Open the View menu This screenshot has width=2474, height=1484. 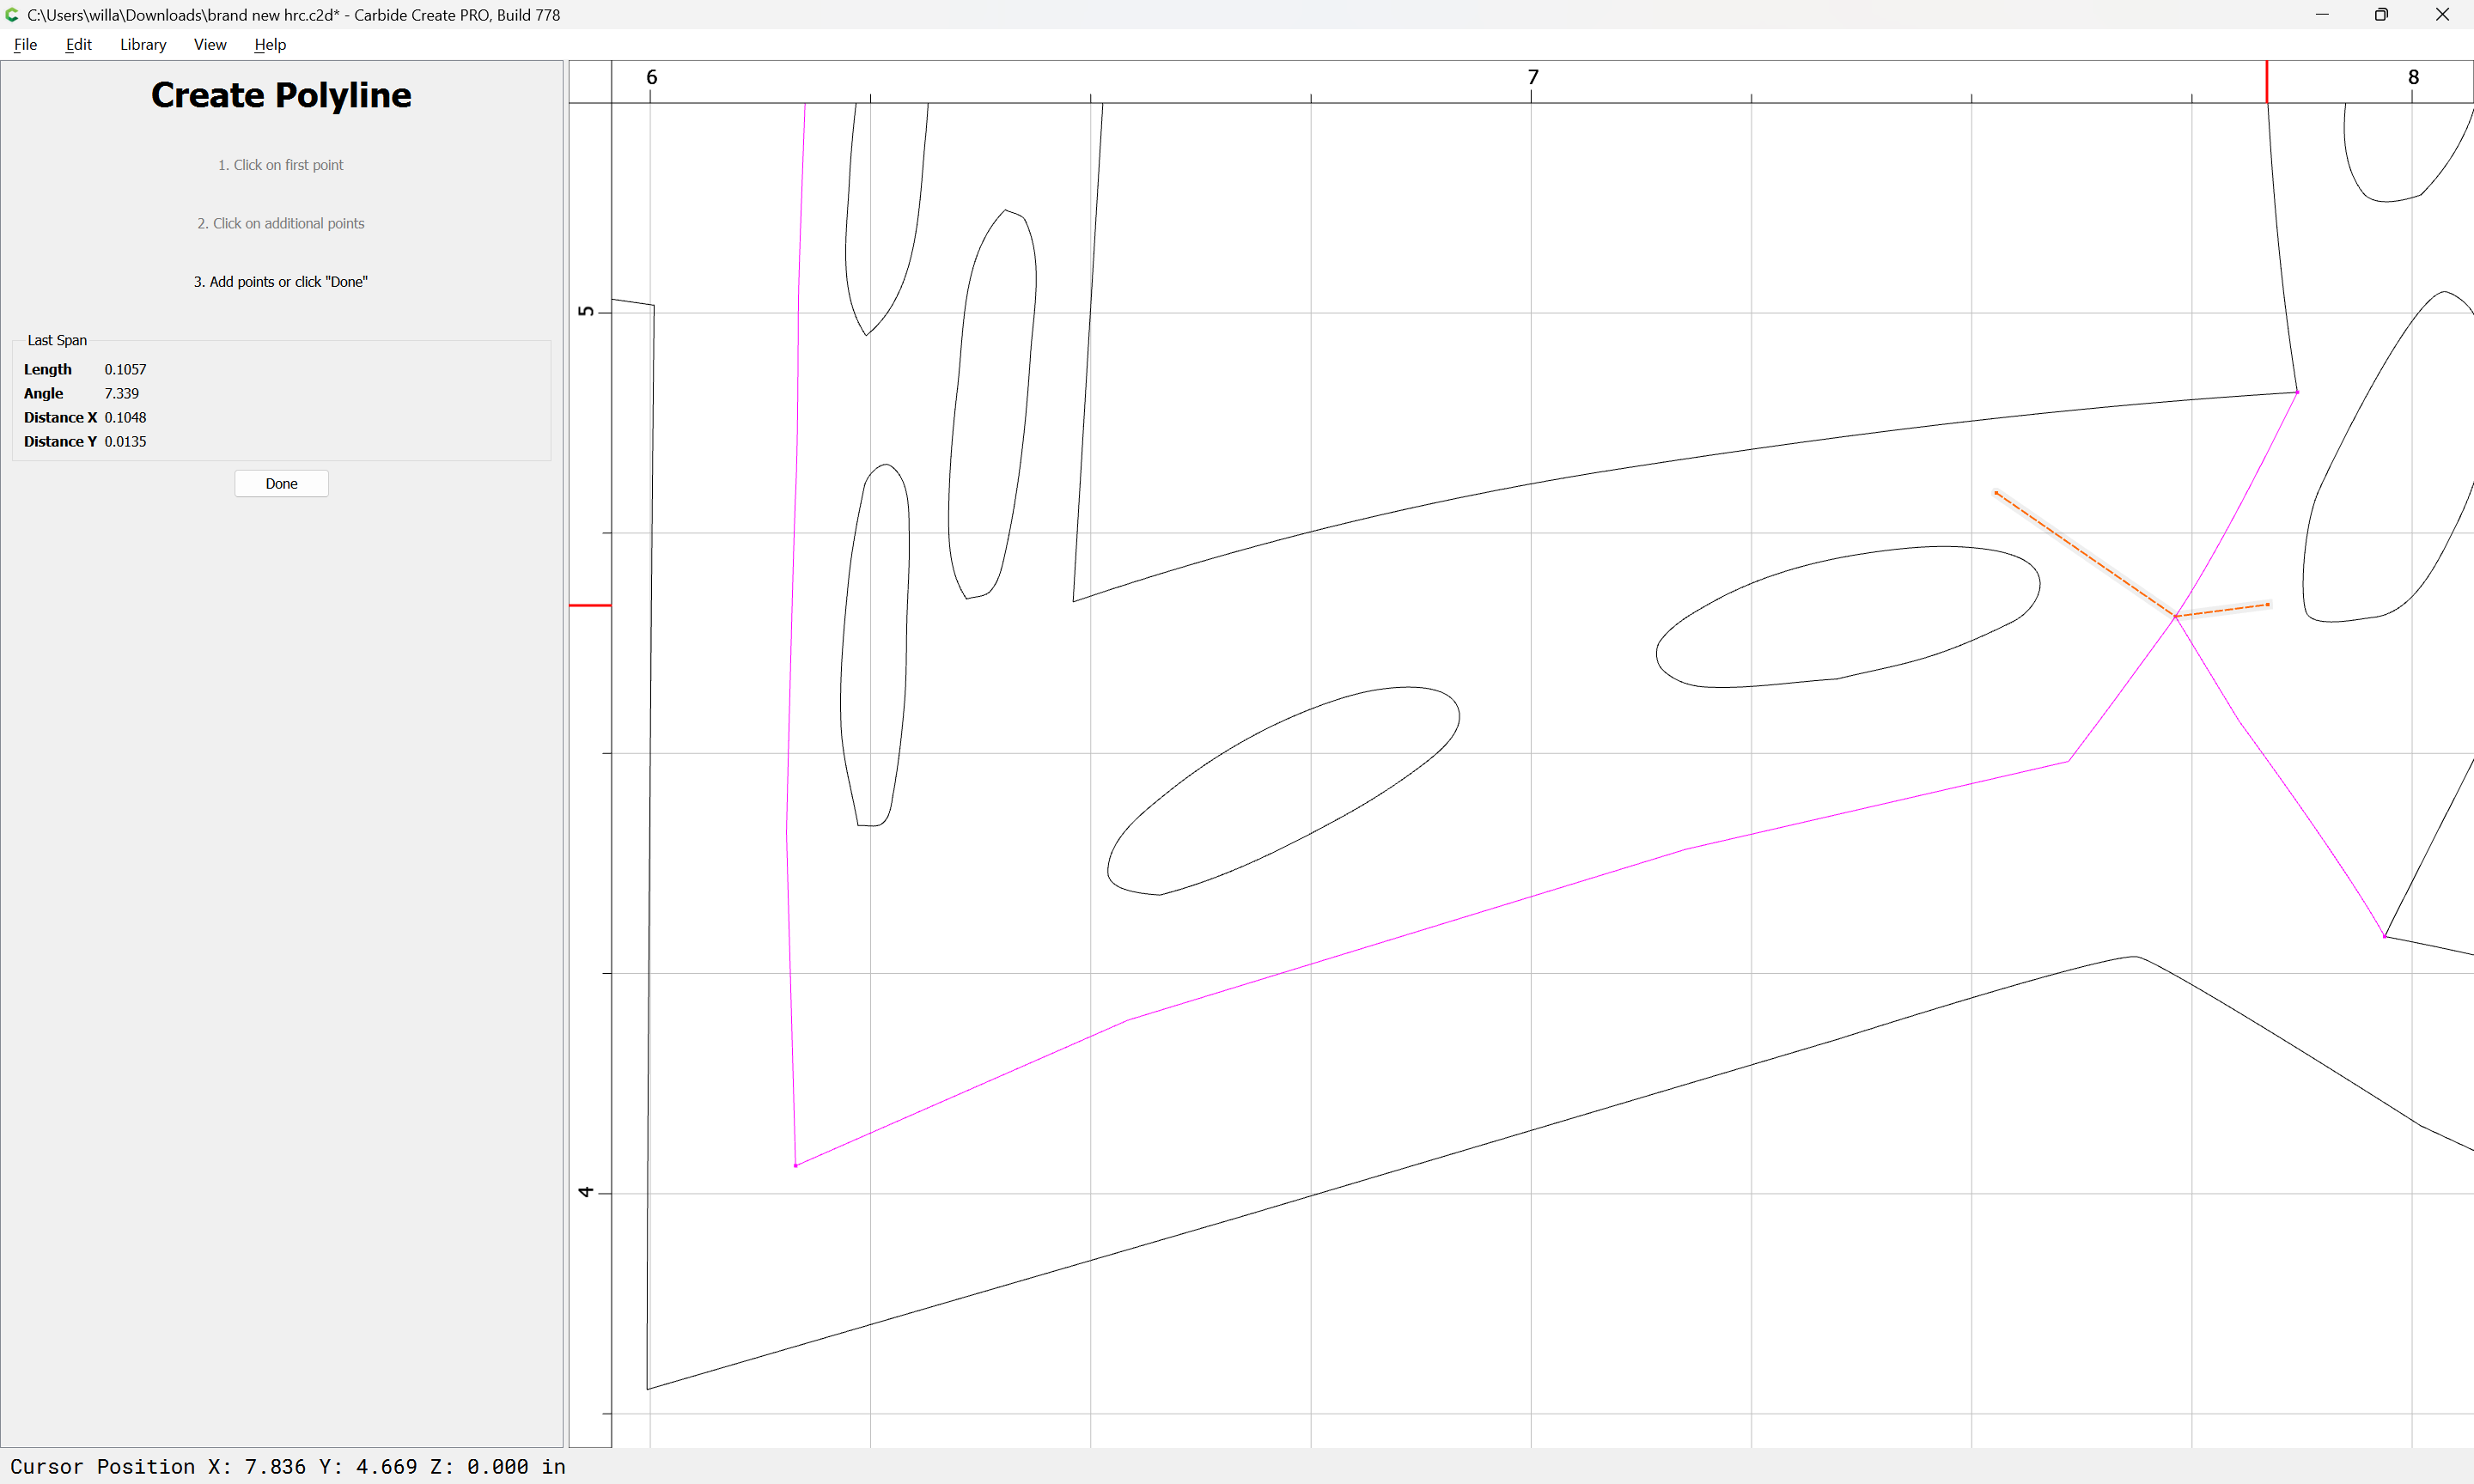click(210, 44)
